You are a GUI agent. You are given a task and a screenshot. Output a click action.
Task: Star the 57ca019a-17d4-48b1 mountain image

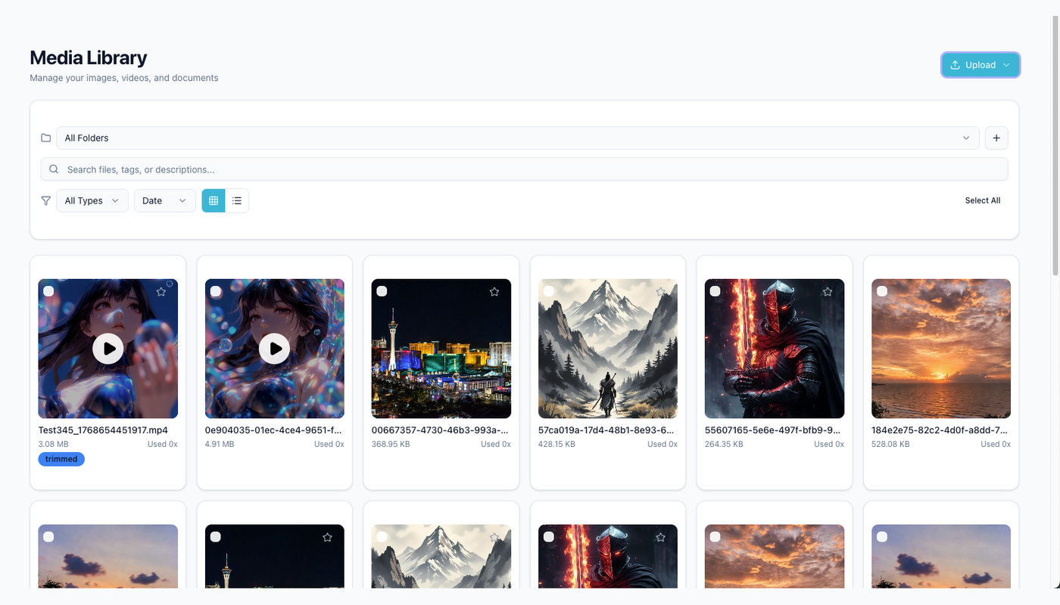point(661,291)
